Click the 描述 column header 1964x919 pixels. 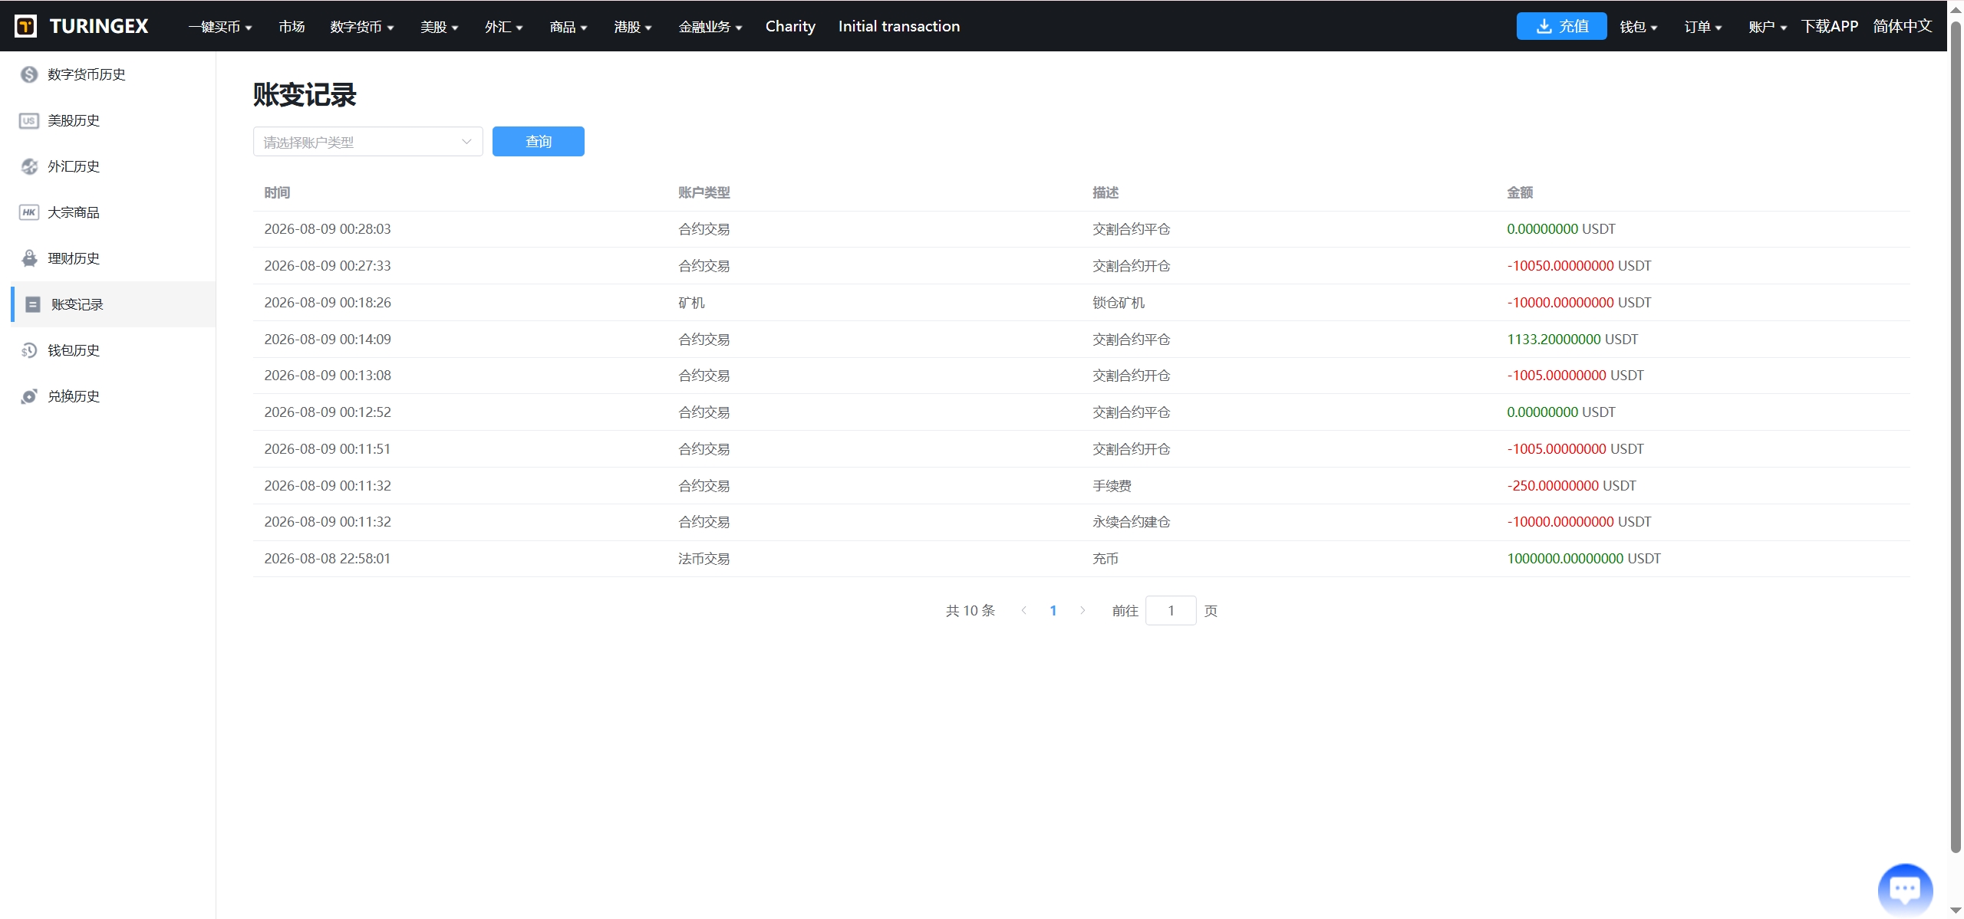[x=1106, y=192]
